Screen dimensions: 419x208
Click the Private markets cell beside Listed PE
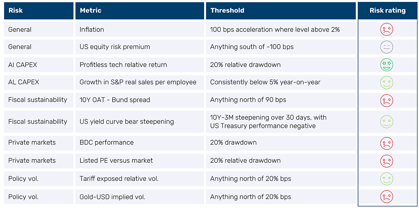(32, 161)
